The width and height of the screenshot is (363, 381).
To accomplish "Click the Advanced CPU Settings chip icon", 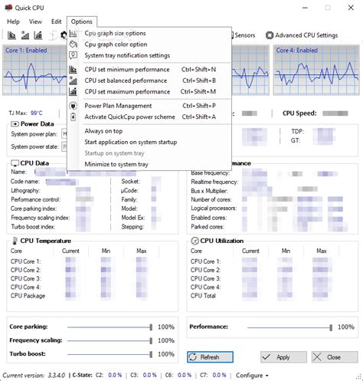I will tap(270, 35).
